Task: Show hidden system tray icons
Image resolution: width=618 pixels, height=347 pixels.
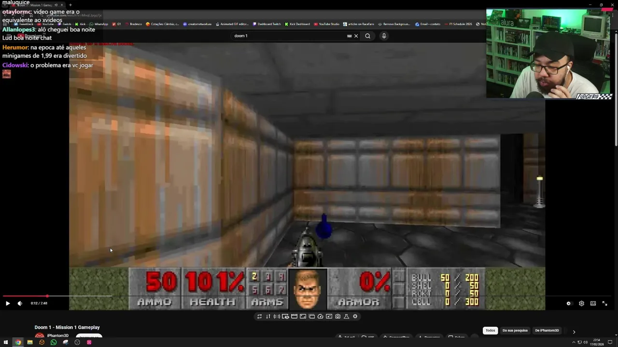Action: click(x=574, y=342)
